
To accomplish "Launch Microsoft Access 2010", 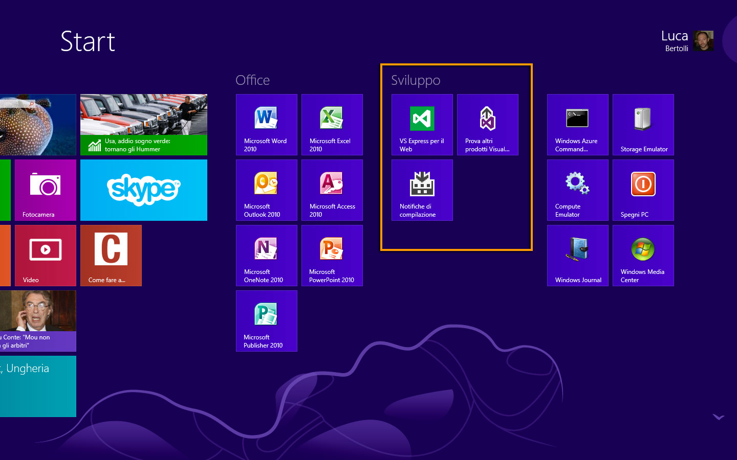I will 332,190.
